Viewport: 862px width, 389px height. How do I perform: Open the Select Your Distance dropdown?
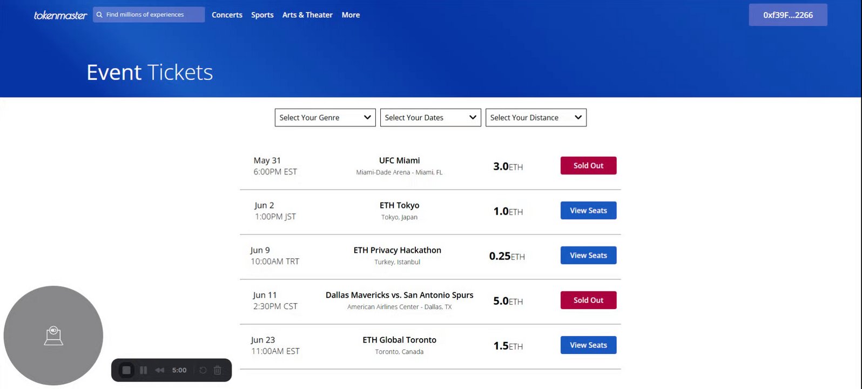coord(536,118)
